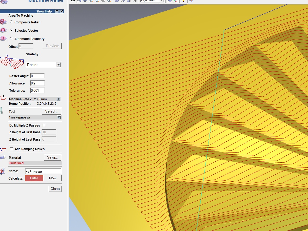Expand the 1мм черновая tool details arrow
Viewport: 308px width, 231px height.
point(59,117)
